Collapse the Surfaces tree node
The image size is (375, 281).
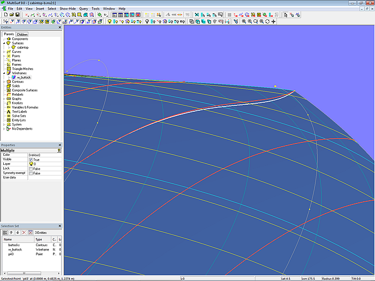tap(4, 43)
